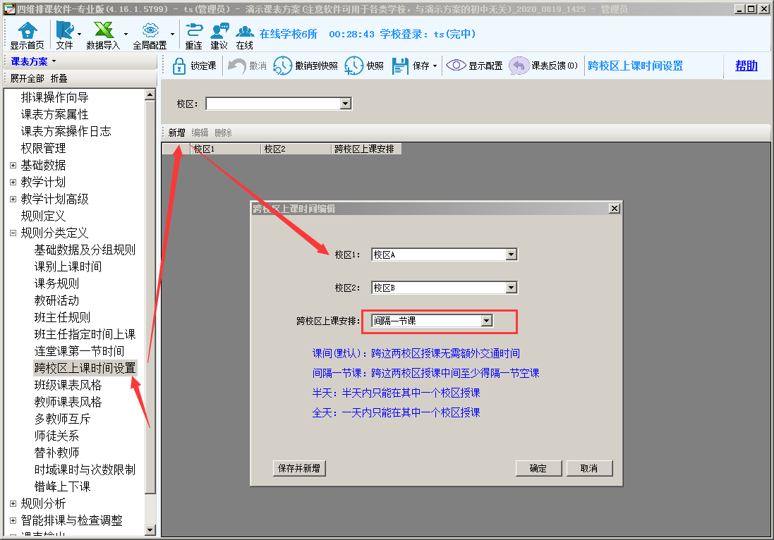The height and width of the screenshot is (540, 774).
Task: Expand the 校区1 dropdown in dialog
Action: coord(512,254)
